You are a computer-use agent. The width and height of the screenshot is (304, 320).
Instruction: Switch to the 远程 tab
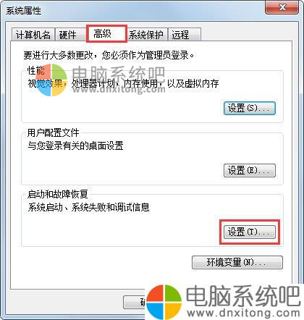pyautogui.click(x=185, y=35)
